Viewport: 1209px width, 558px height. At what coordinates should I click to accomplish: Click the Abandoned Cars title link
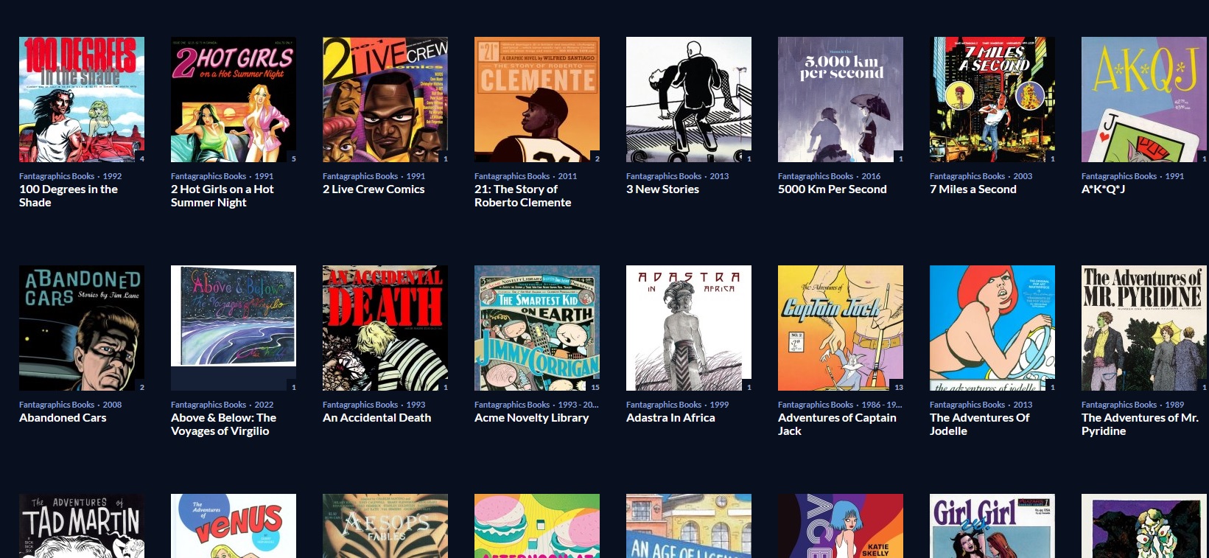pyautogui.click(x=63, y=418)
